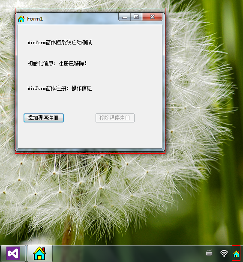Screen dimensions: 243x262
Task: Click the 添加程序注册 button
Action: [44, 118]
